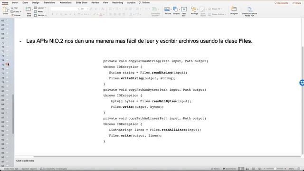Click the Bold formatting button
Image resolution: width=304 pixels, height=171 pixels.
(x=52, y=14)
